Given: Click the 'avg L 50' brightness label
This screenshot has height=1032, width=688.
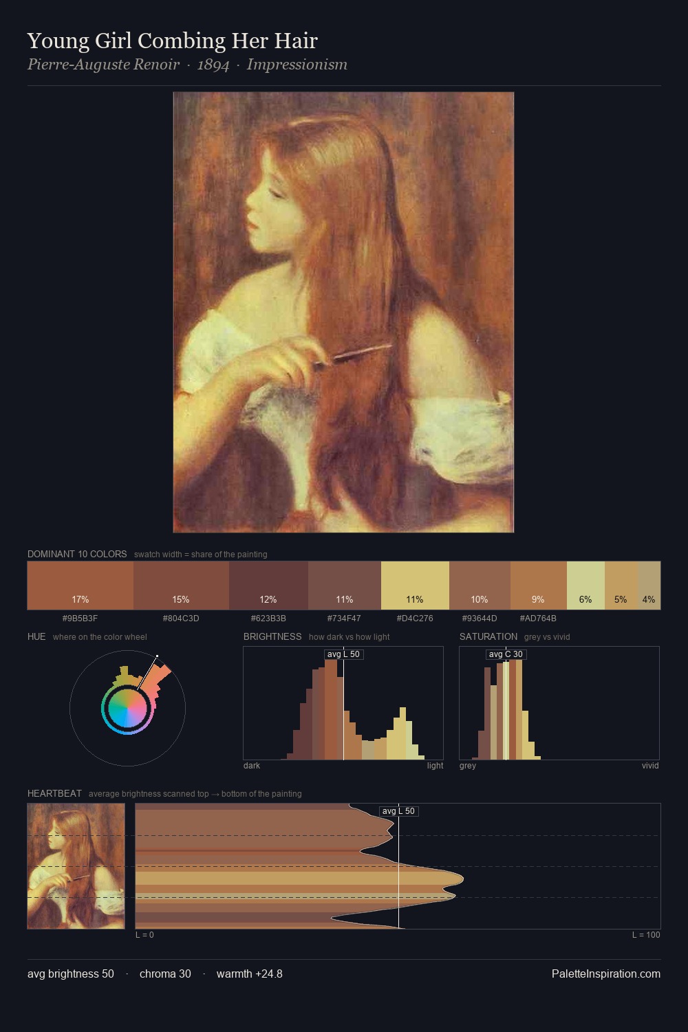Looking at the screenshot, I should coord(343,654).
